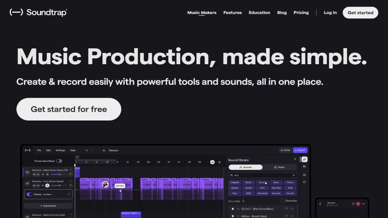Adjust the Cork Drum Break volume slider

(x=59, y=186)
